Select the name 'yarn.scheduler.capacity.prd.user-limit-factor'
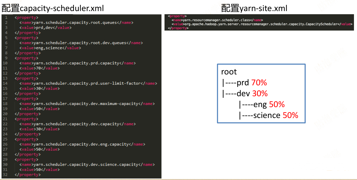The height and width of the screenshot is (180, 357). [87, 83]
